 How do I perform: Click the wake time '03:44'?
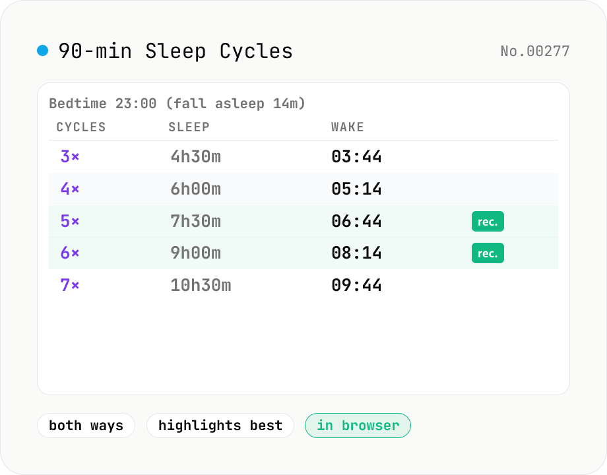356,156
